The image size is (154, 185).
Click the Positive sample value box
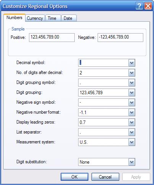(x=52, y=37)
